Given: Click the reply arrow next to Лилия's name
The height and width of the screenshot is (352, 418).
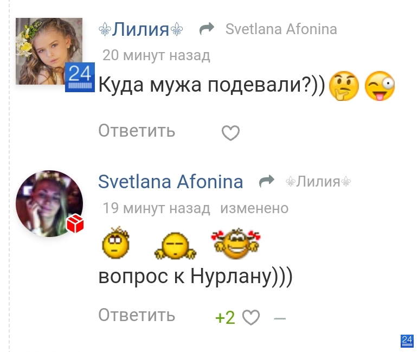Looking at the screenshot, I should pyautogui.click(x=207, y=29).
